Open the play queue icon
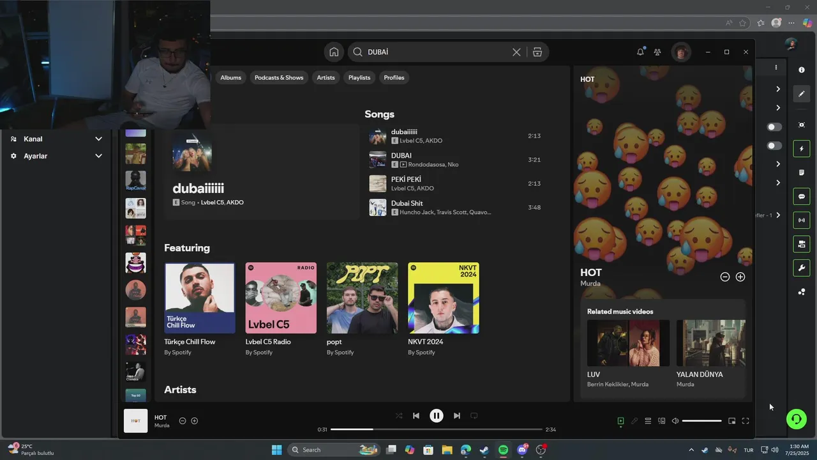 [x=648, y=421]
